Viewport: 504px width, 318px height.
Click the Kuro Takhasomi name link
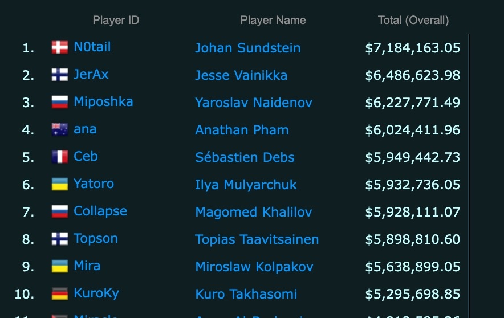pos(246,294)
